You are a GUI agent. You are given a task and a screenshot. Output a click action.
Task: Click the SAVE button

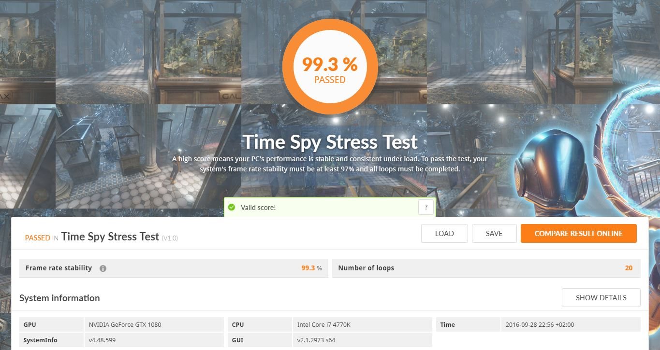point(494,234)
